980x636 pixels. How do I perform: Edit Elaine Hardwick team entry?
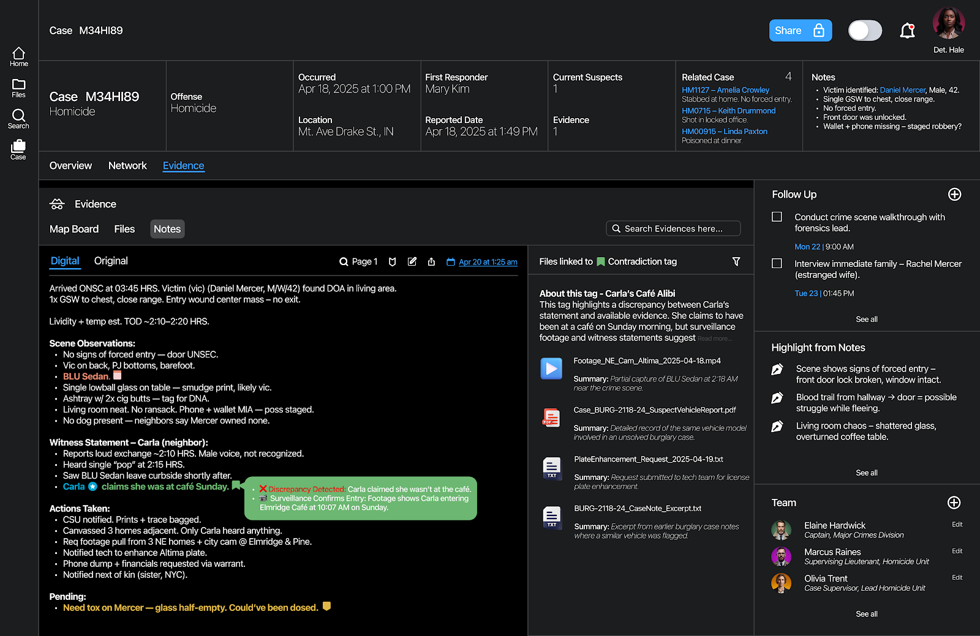point(957,525)
